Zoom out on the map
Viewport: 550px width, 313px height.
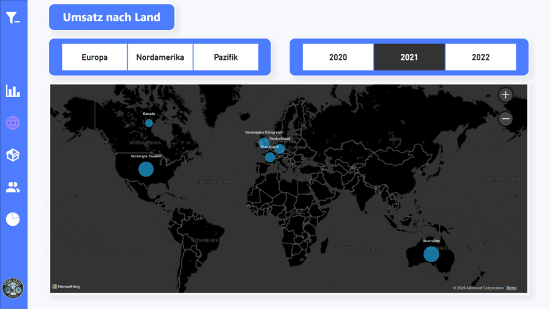(505, 119)
